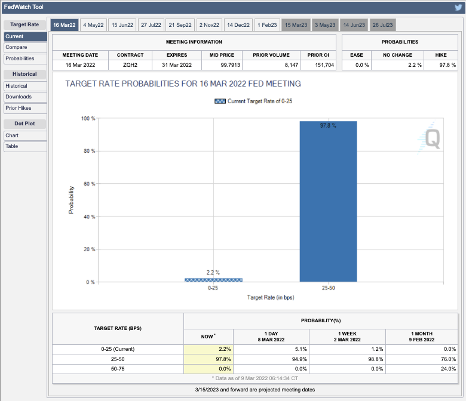466x401 pixels.
Task: Click the Historical section heading
Action: click(x=24, y=74)
